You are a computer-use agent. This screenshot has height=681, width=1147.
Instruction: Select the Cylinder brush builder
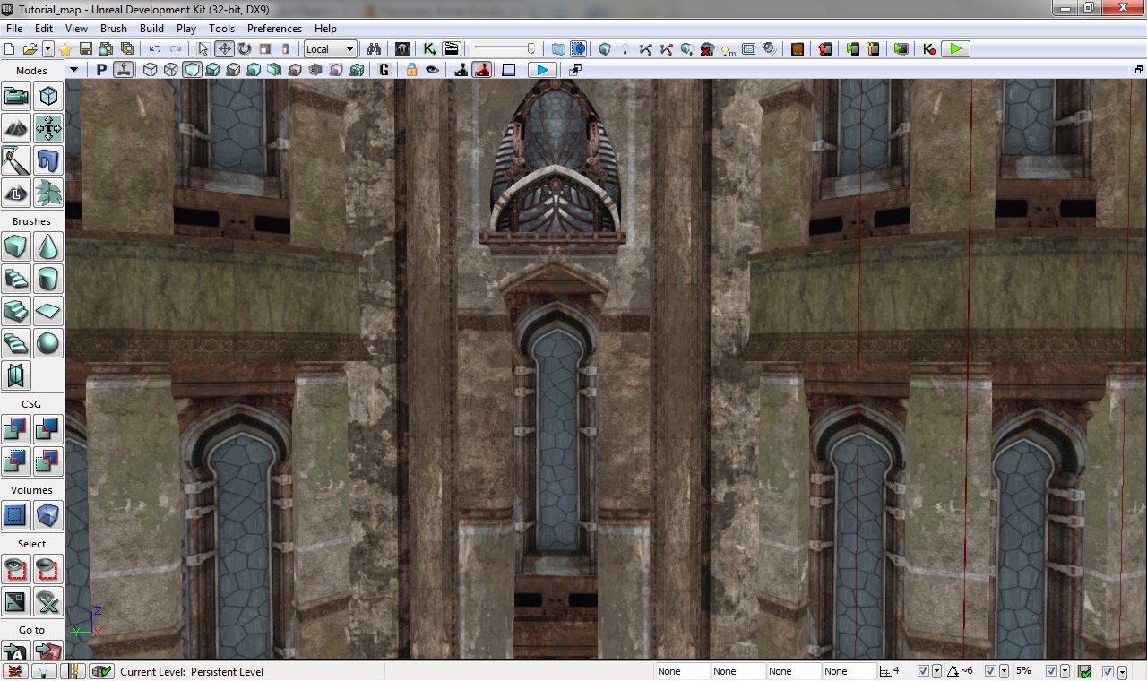point(47,279)
